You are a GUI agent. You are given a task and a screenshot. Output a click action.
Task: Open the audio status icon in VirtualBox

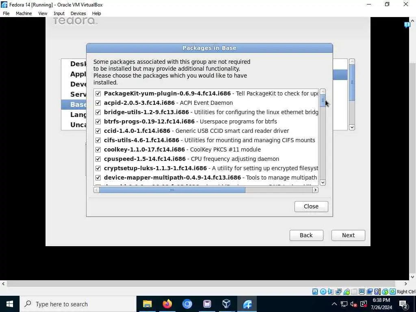point(331,292)
